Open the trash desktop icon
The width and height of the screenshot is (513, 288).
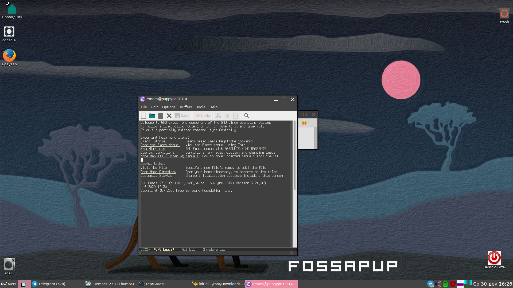(504, 16)
